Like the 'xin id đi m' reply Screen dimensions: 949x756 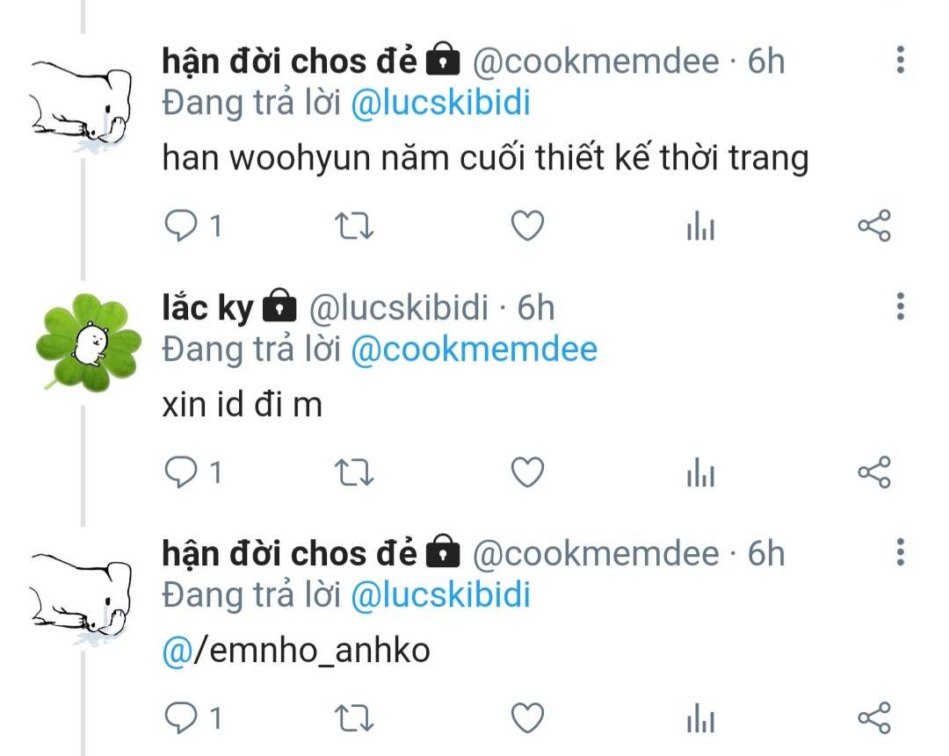(527, 472)
